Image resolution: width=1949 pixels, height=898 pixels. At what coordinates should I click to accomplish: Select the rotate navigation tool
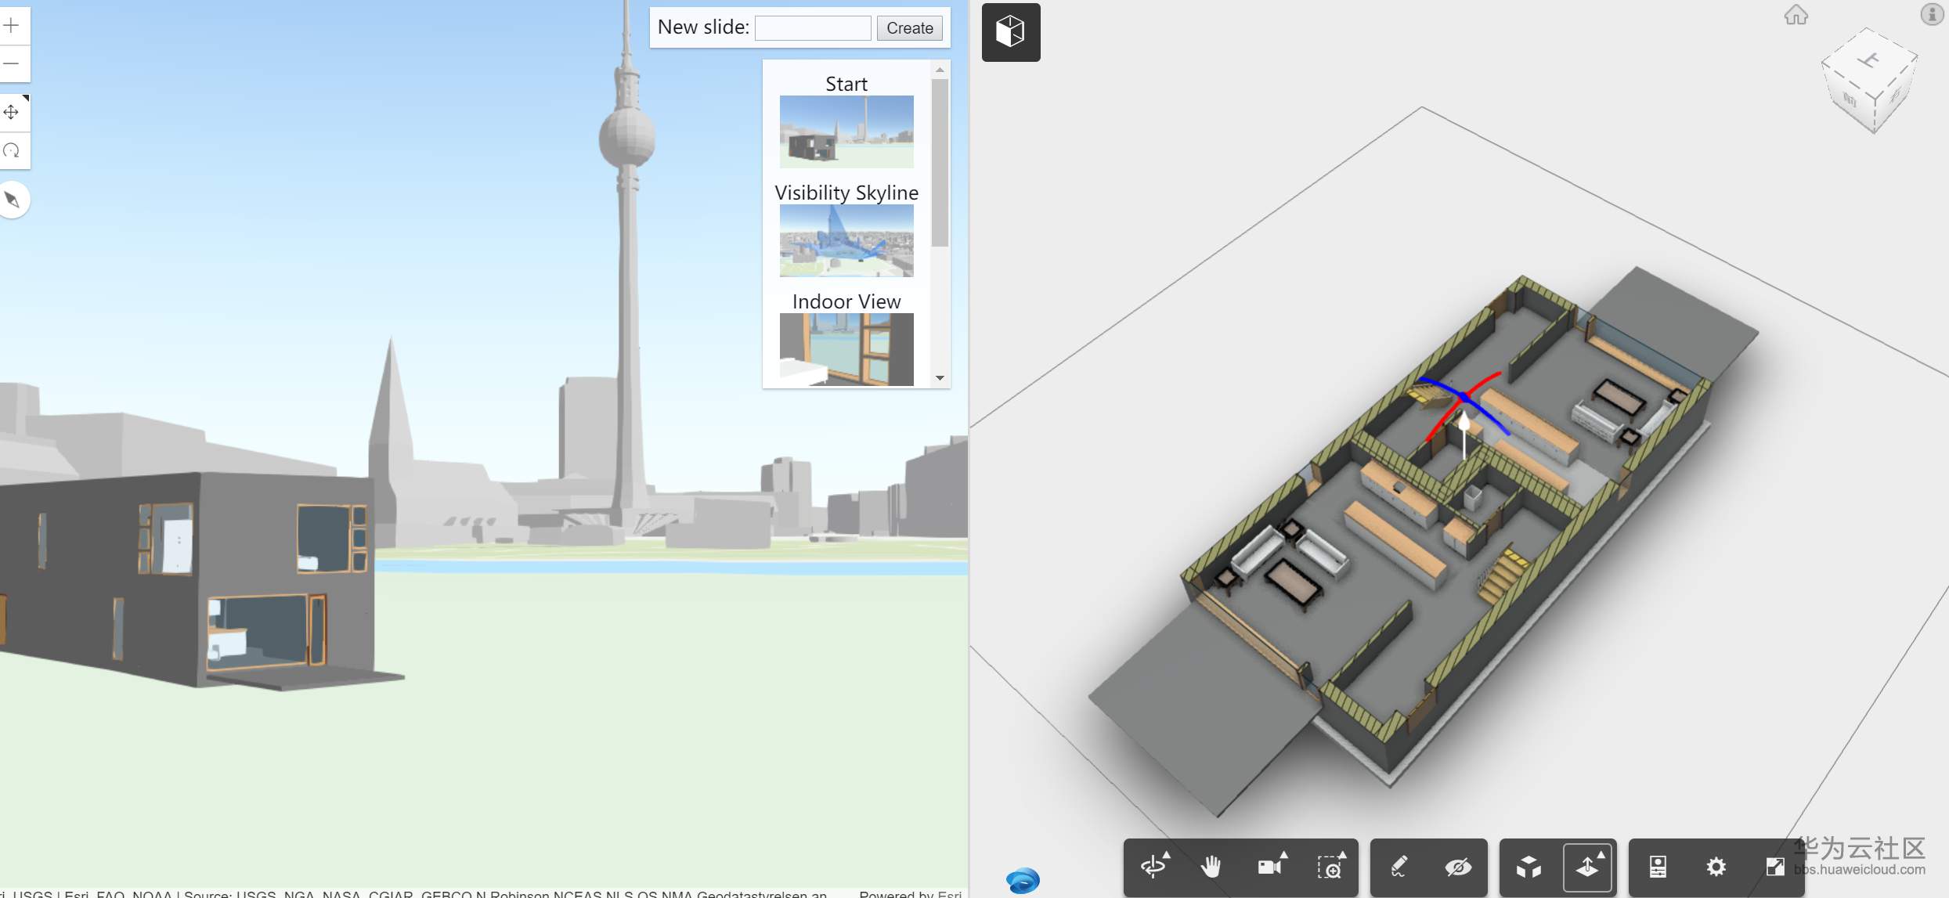12,150
